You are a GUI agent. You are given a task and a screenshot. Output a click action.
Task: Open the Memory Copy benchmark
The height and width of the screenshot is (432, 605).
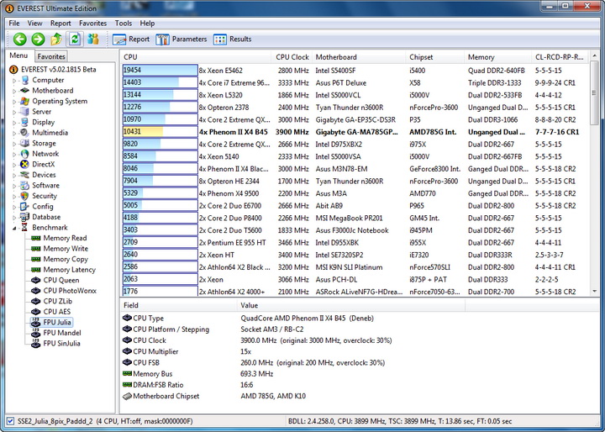pyautogui.click(x=66, y=259)
